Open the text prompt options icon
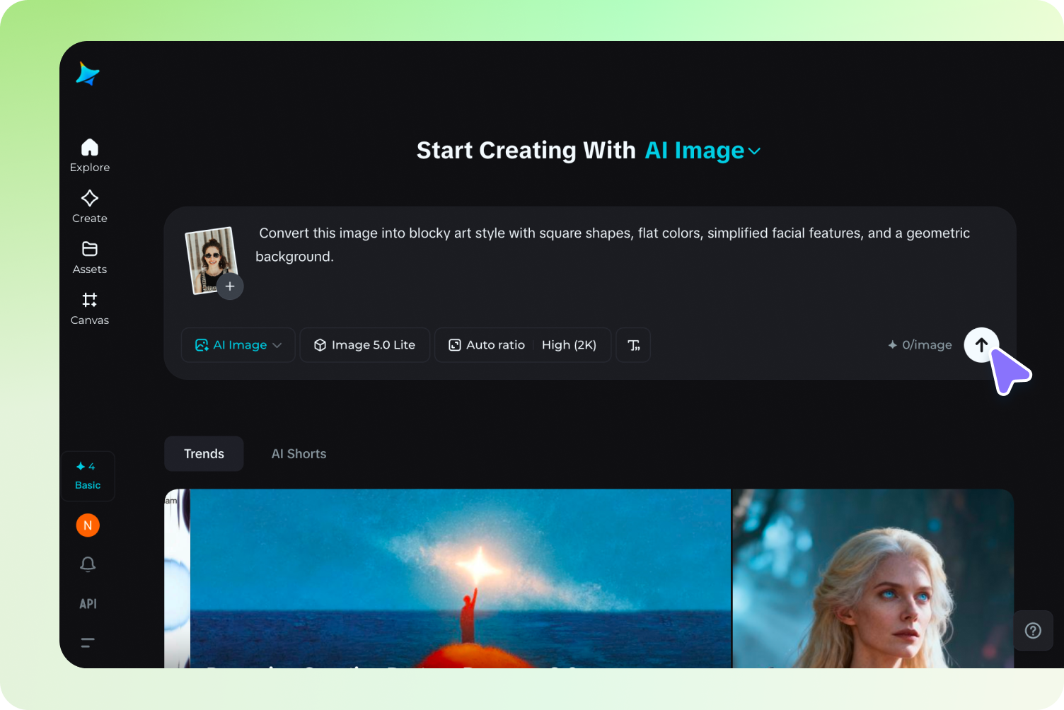Viewport: 1064px width, 710px height. pyautogui.click(x=633, y=345)
